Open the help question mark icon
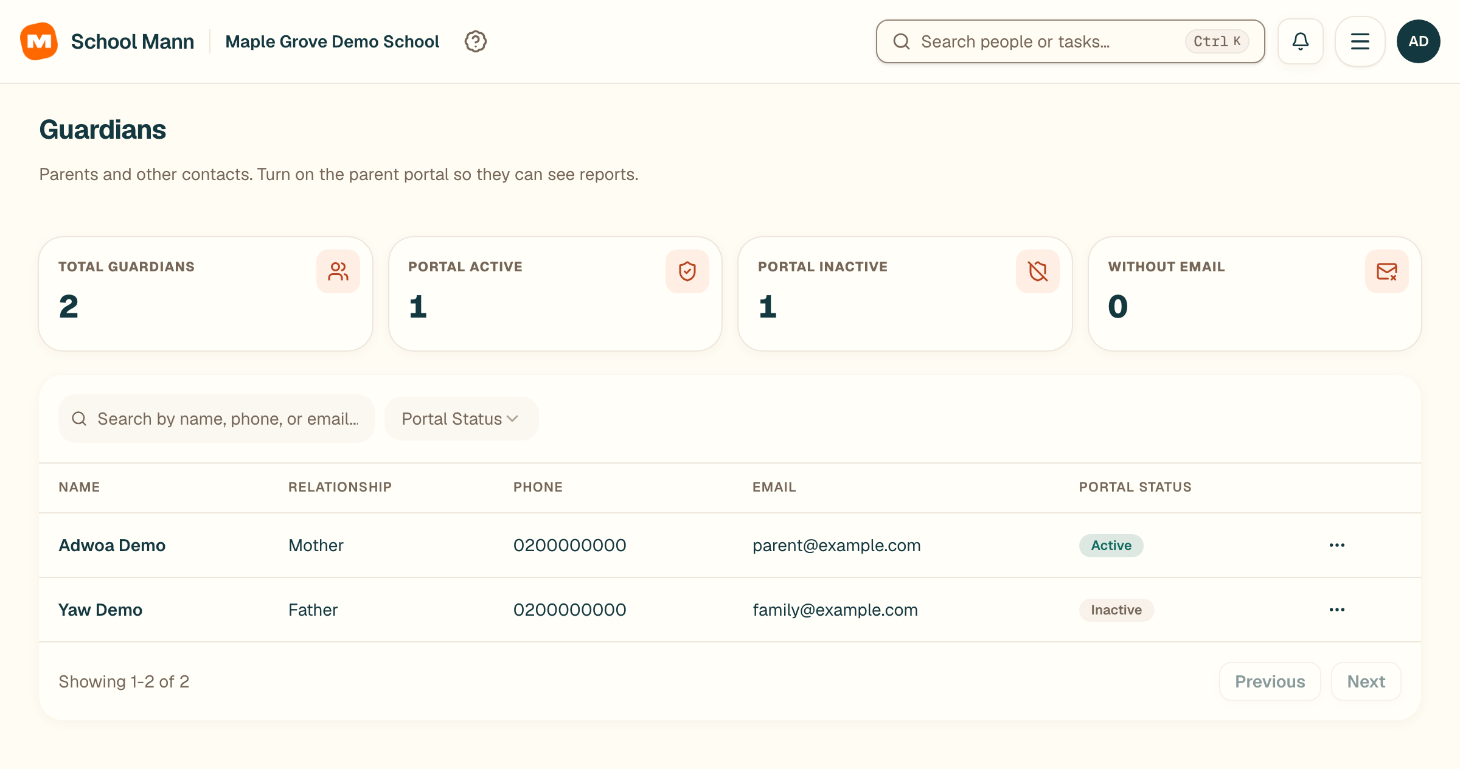Viewport: 1460px width, 769px height. pyautogui.click(x=475, y=41)
